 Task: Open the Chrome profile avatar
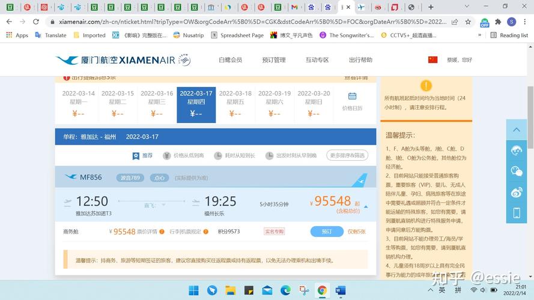pyautogui.click(x=511, y=22)
